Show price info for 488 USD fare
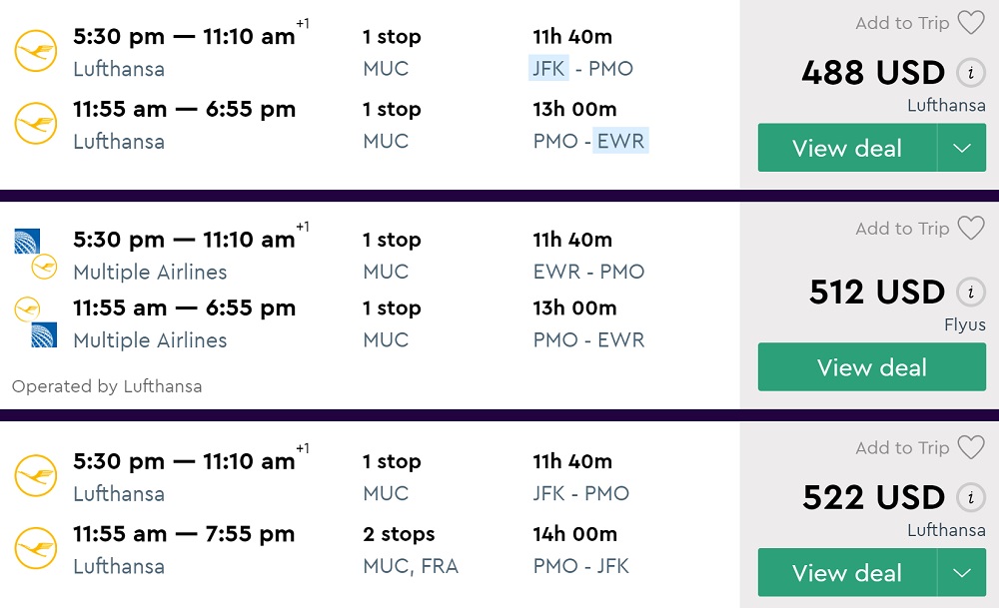Image resolution: width=999 pixels, height=608 pixels. coord(968,73)
